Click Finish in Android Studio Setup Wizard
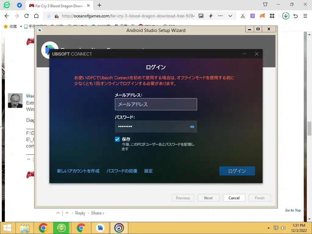This screenshot has width=312, height=234. pyautogui.click(x=260, y=198)
